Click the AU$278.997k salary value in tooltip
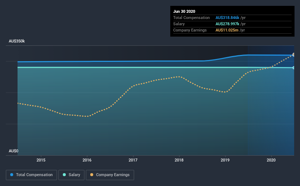 click(227, 24)
